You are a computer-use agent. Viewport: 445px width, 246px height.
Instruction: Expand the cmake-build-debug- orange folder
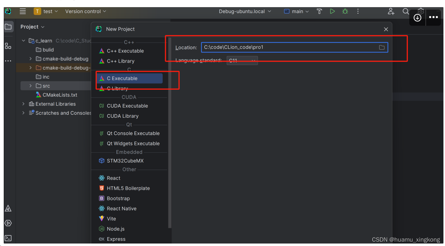[x=30, y=68]
